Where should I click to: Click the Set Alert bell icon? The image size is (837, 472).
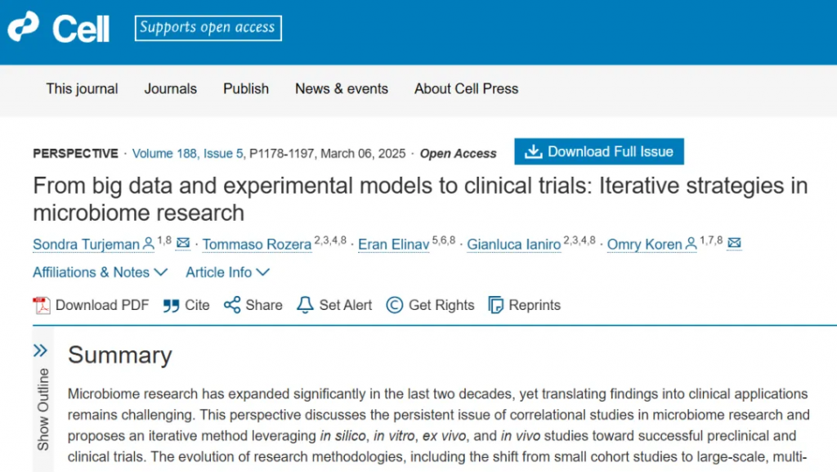point(305,305)
